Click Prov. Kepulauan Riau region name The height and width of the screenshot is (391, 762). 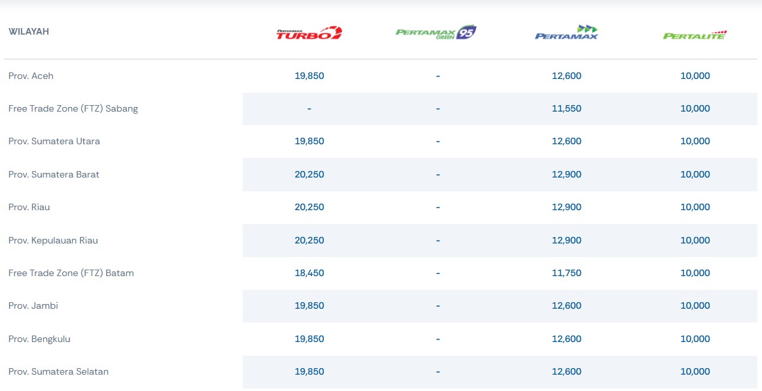coord(53,240)
